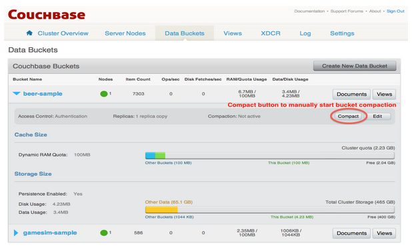Screen dimensions: 412x247
Task: Click the Storage Size heading
Action: (33, 174)
